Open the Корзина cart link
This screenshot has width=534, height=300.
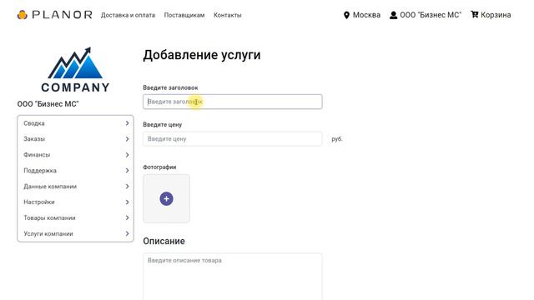[496, 15]
